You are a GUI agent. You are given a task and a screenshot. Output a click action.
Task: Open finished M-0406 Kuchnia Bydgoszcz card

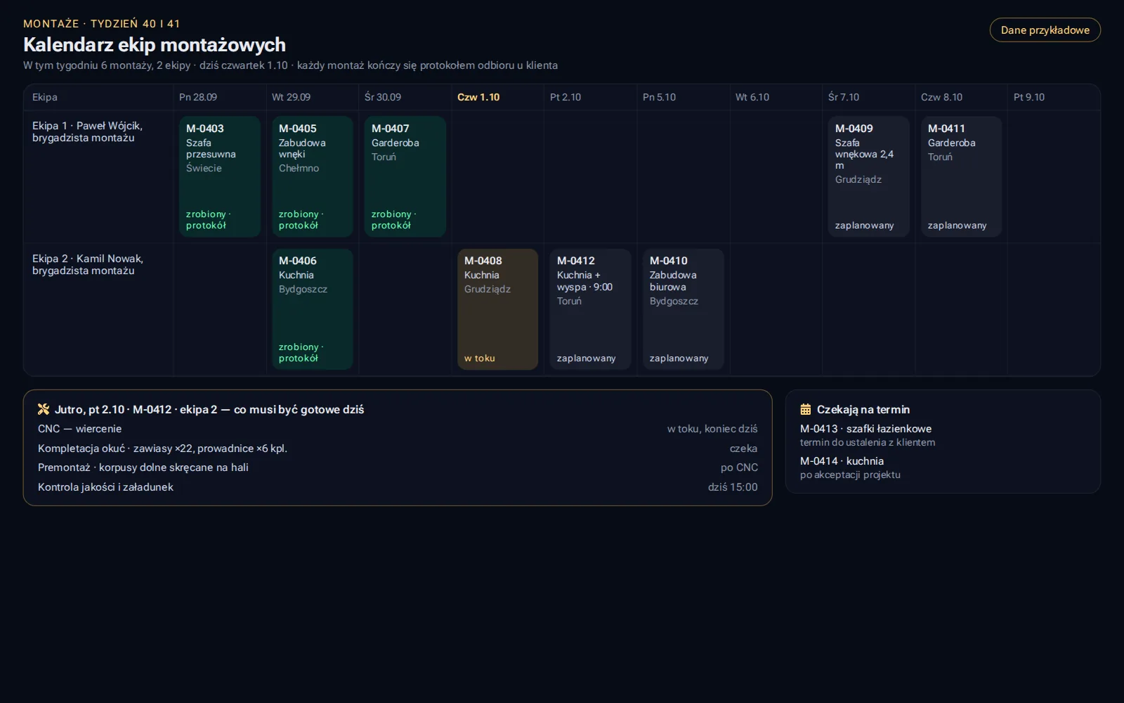(313, 309)
